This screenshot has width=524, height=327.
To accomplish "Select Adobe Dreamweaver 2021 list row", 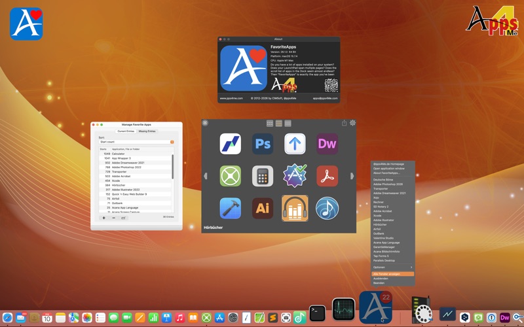I will point(136,163).
